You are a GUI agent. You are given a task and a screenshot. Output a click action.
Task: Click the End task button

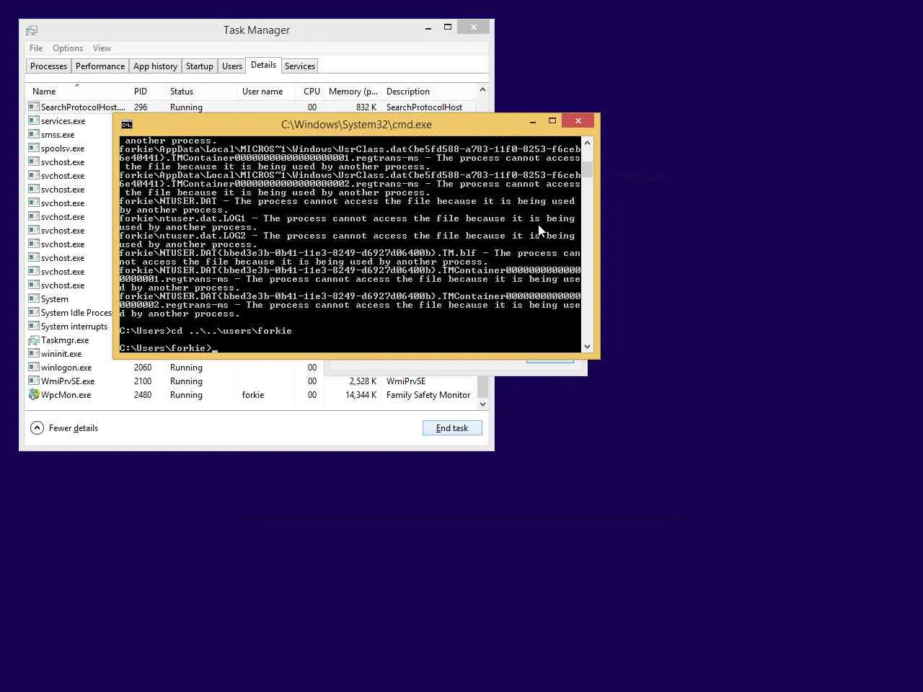point(452,428)
